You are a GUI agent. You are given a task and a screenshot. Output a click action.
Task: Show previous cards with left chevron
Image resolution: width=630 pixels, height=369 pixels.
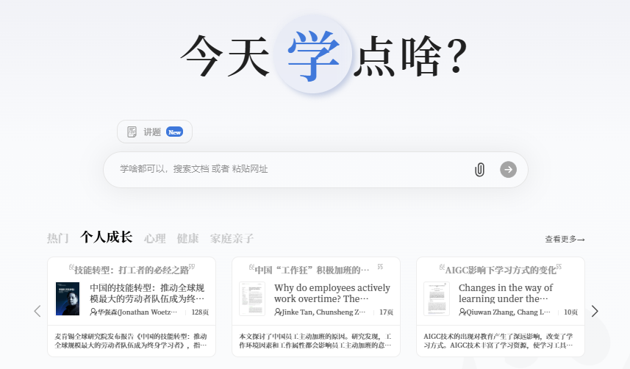click(x=37, y=311)
